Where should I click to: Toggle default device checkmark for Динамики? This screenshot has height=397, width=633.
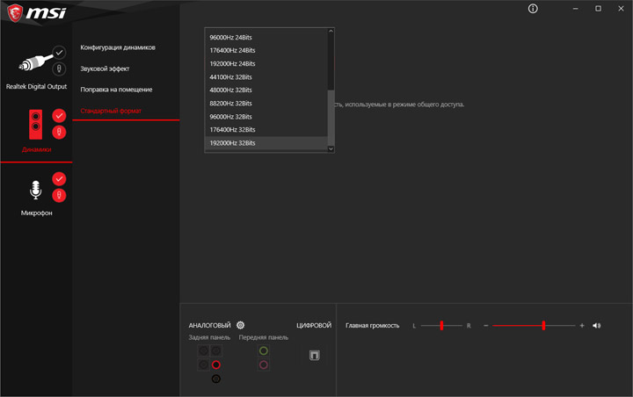click(59, 116)
